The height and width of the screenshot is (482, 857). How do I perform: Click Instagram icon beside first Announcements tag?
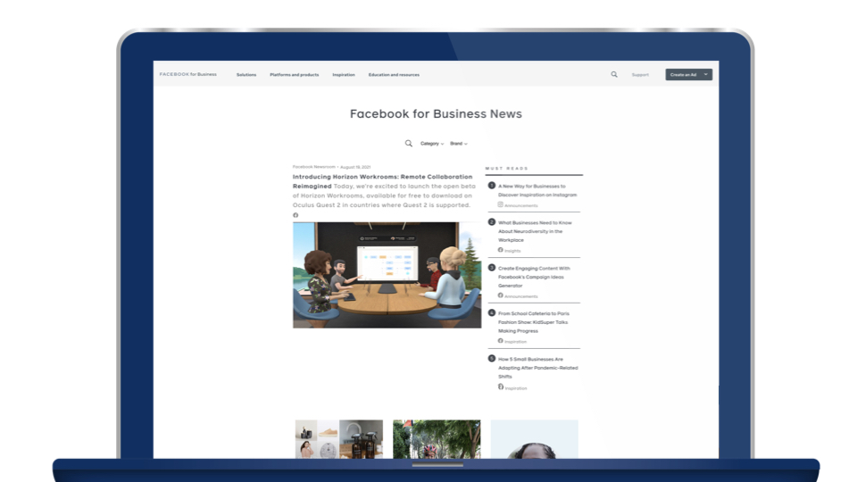coord(500,204)
